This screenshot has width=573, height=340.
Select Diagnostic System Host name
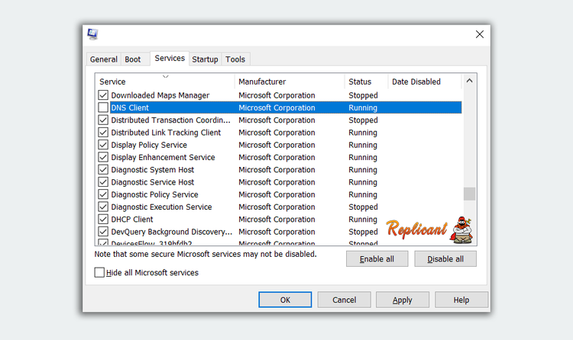[x=152, y=170]
